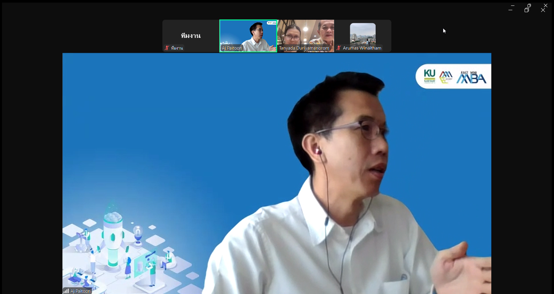Click Aj Paitoon label on main video

tap(80, 291)
